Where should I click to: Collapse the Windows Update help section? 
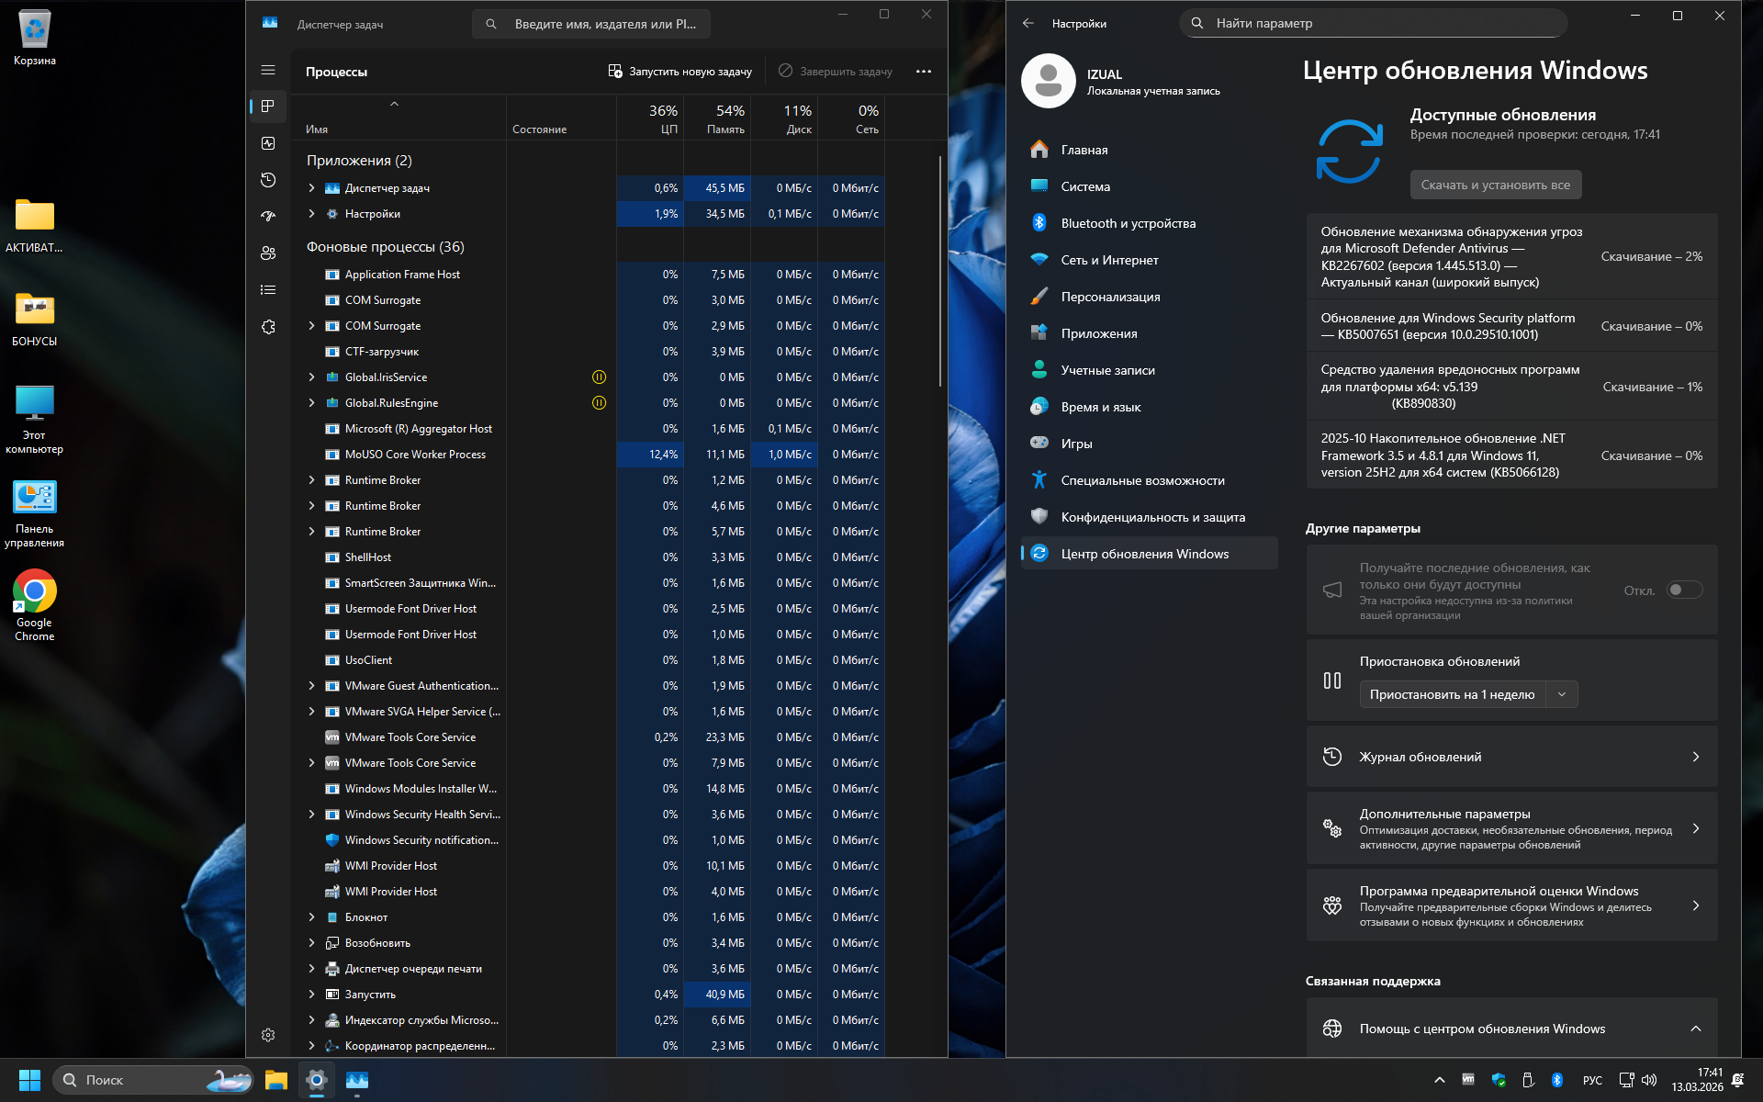tap(1695, 1029)
